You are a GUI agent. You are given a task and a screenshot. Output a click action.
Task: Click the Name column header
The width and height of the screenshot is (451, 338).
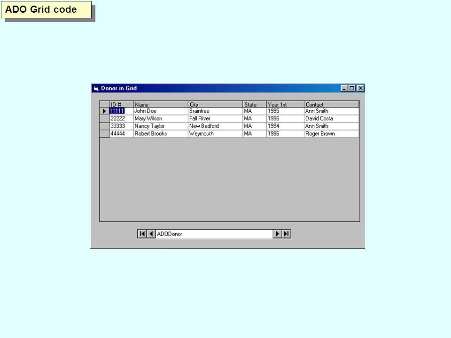tap(161, 104)
